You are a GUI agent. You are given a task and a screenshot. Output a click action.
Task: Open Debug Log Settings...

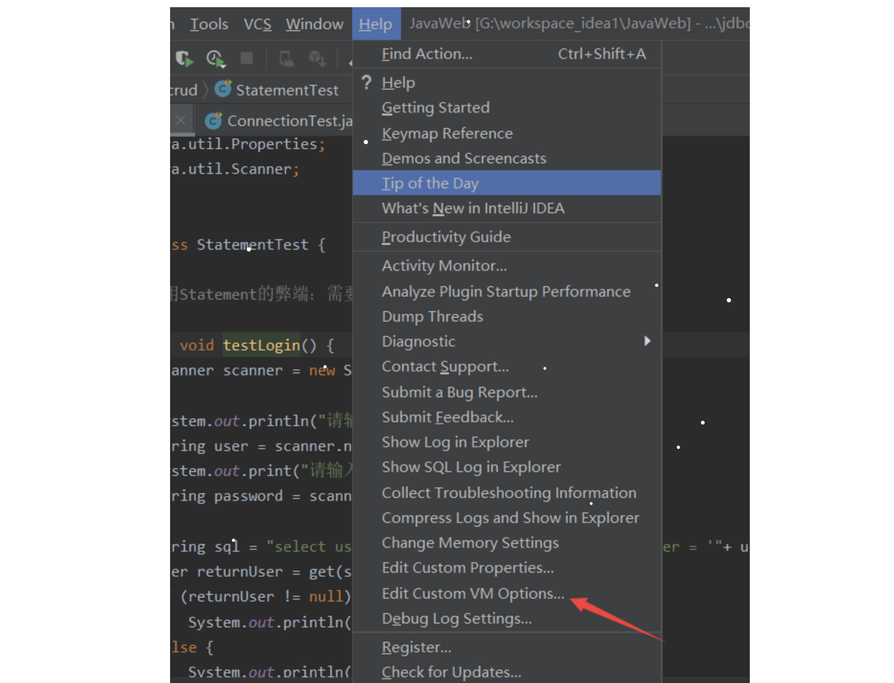(507, 618)
